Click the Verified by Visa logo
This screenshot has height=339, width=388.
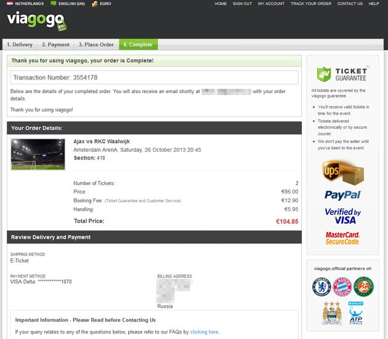(342, 215)
